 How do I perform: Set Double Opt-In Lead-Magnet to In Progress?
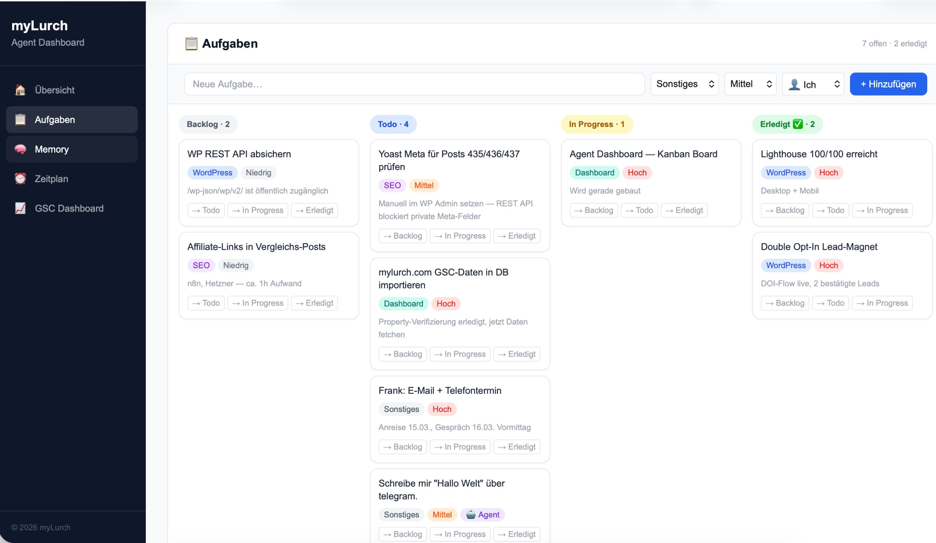[882, 303]
